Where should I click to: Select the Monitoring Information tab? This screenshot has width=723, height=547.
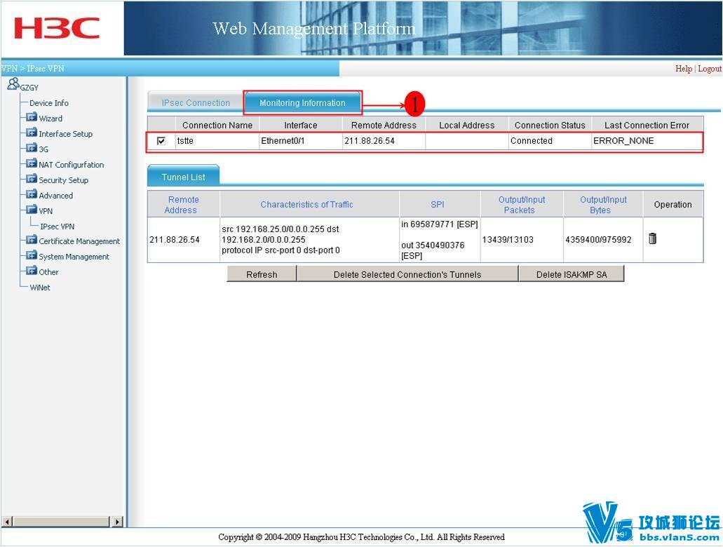(302, 102)
